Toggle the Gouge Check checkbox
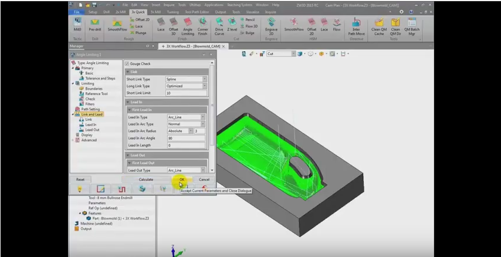 point(127,63)
